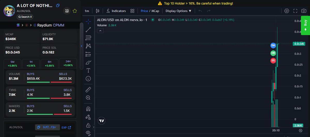The height and width of the screenshot is (137, 310).
Task: Select the text annotation tool
Action: (88, 70)
